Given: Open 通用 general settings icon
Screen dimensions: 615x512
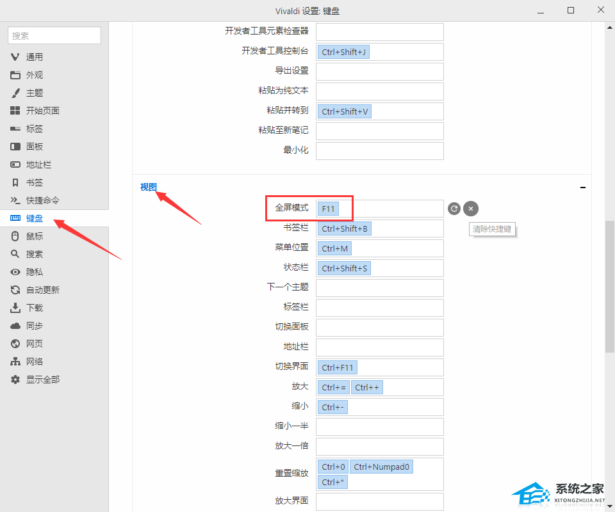Looking at the screenshot, I should point(15,57).
